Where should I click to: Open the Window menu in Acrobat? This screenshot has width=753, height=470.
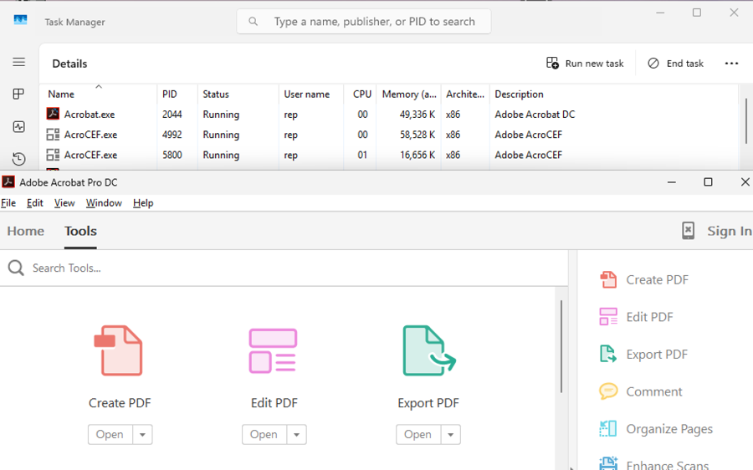[x=104, y=203]
